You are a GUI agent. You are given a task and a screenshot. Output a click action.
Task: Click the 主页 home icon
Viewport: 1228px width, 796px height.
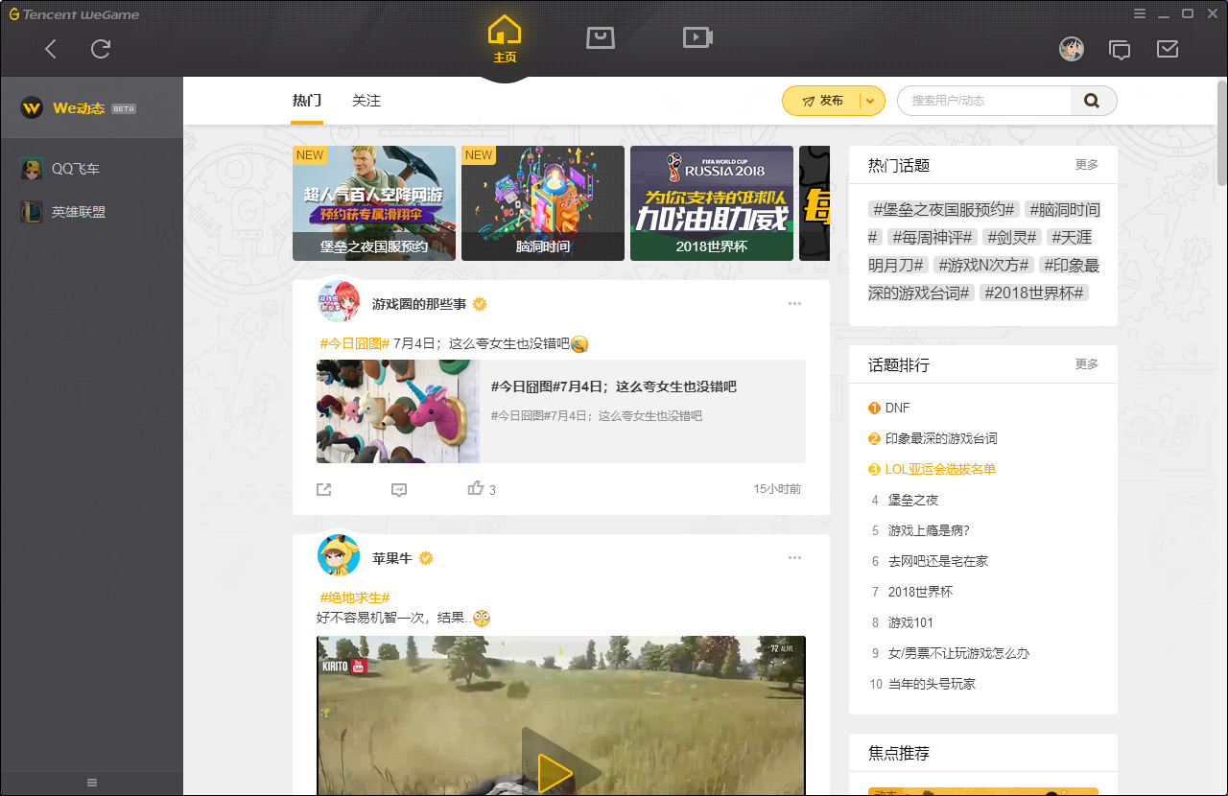504,38
